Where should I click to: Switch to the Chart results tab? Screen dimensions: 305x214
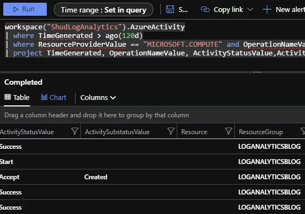53,97
